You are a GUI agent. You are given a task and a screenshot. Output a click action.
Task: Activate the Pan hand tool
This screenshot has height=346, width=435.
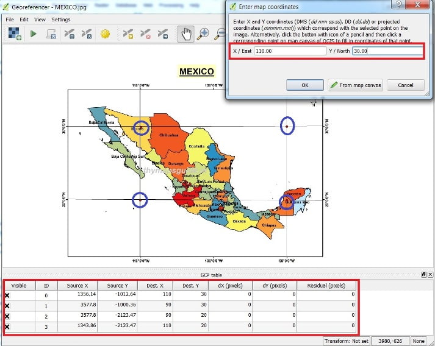tap(186, 34)
